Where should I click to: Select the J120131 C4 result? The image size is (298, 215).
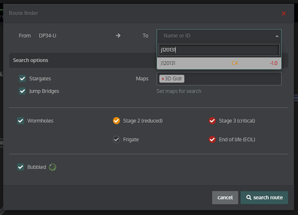tap(219, 63)
